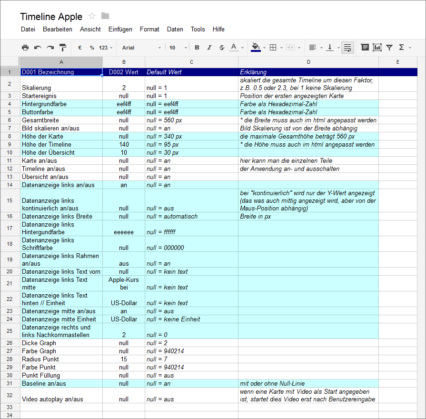Screen dimensions: 426x419
Task: Click the text color icon
Action: coord(234,48)
